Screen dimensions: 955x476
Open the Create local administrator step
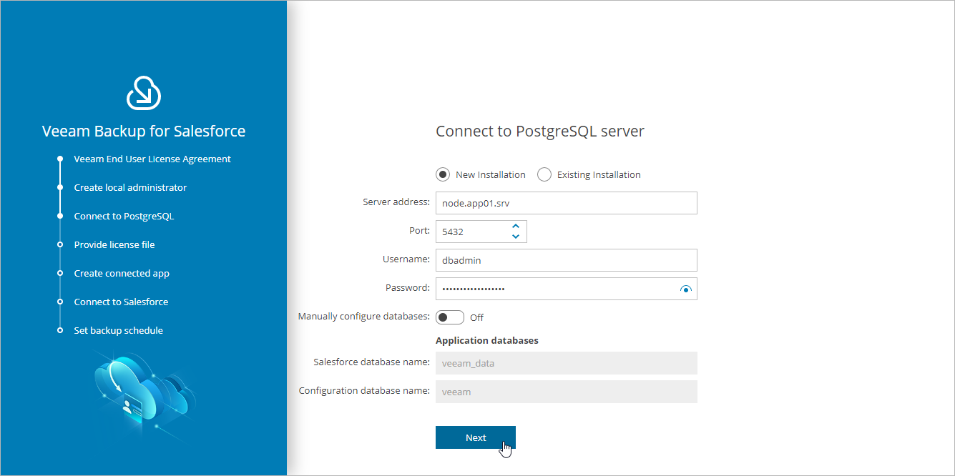point(130,187)
